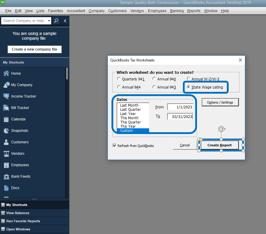Open the Help menu
Screen dimensions: 266x234
tap(225, 11)
